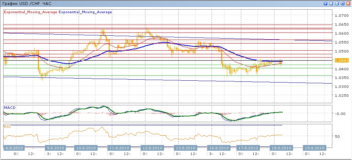Close the USD/CHF chart window
This screenshot has height=160, width=352.
(348, 3)
